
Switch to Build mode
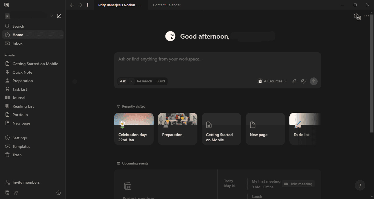[x=161, y=81]
